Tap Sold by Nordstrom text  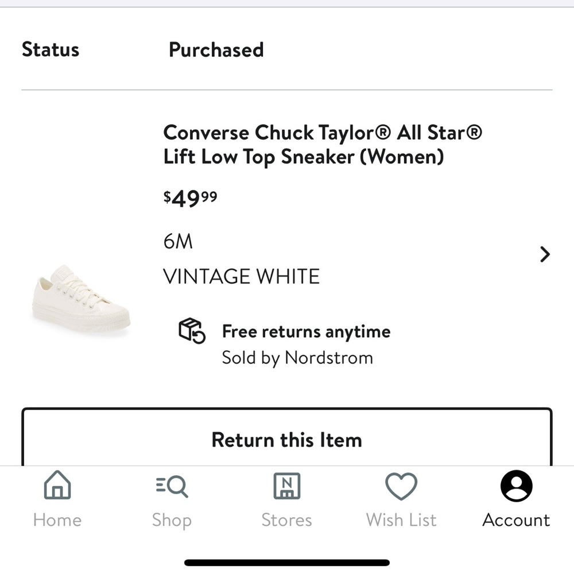[x=297, y=358]
